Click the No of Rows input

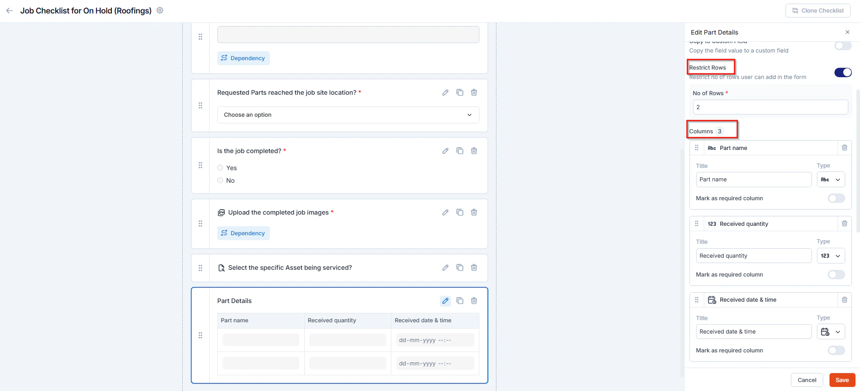pos(770,107)
